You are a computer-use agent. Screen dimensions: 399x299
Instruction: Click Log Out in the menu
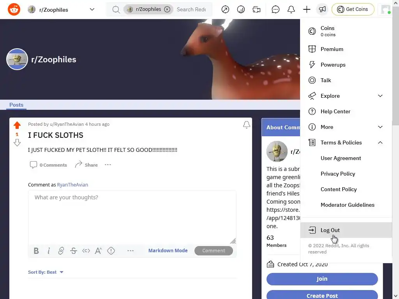point(346,230)
